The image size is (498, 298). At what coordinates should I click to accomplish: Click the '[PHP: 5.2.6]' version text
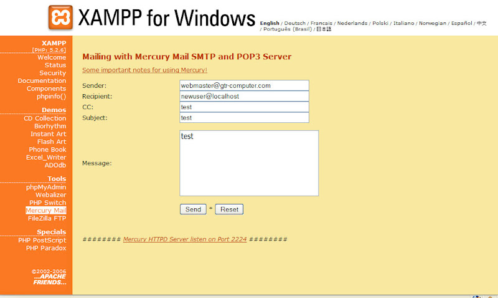49,50
